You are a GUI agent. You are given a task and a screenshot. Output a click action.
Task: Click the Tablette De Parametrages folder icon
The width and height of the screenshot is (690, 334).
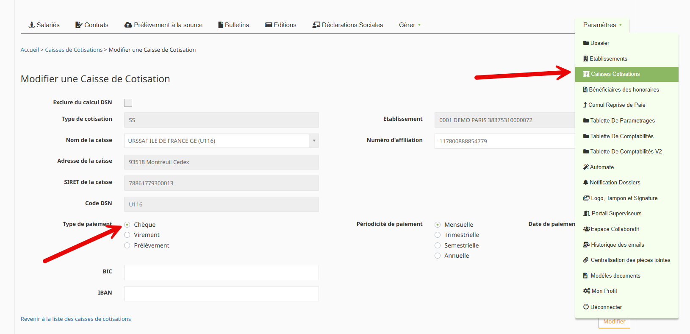(x=586, y=120)
